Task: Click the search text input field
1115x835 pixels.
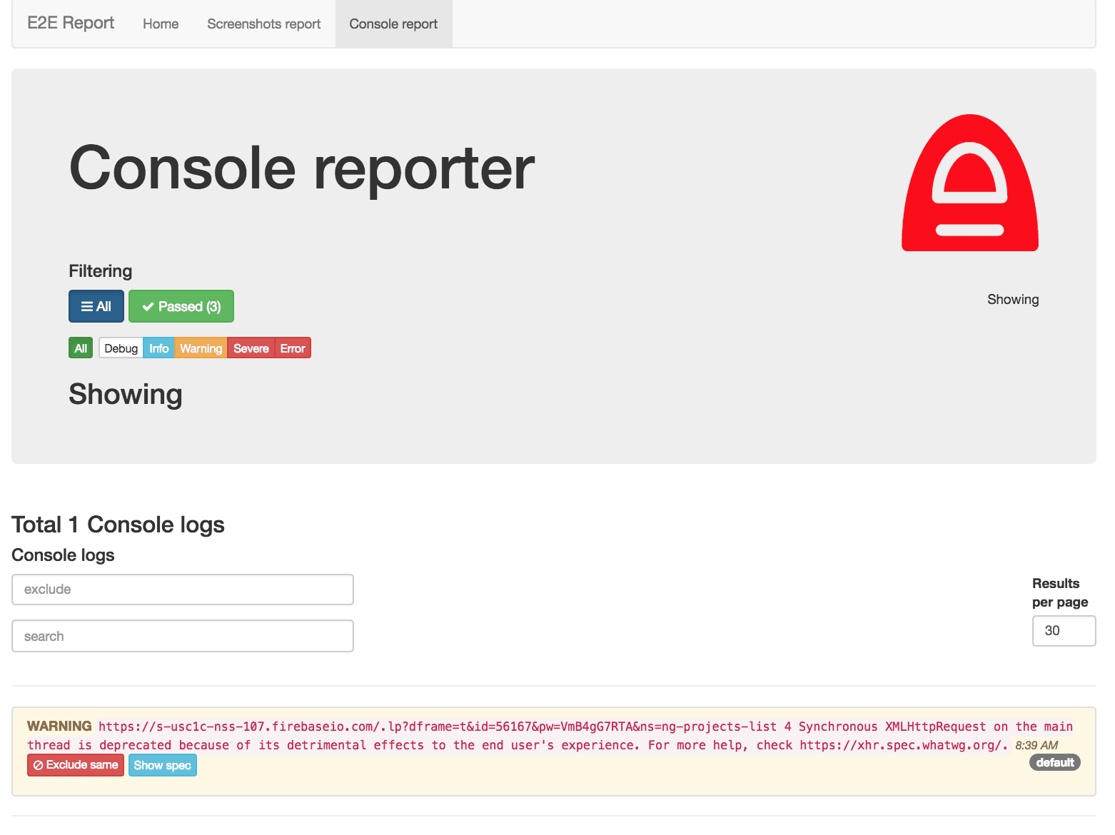Action: 182,635
